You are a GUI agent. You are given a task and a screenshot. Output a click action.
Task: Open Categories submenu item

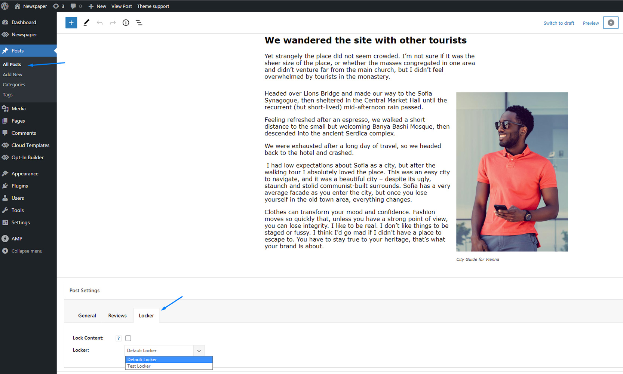pos(14,85)
